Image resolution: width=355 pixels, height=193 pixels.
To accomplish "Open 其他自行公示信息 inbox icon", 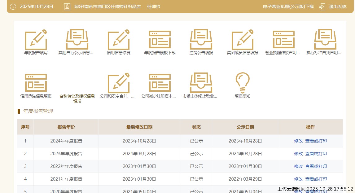I will coord(77,40).
